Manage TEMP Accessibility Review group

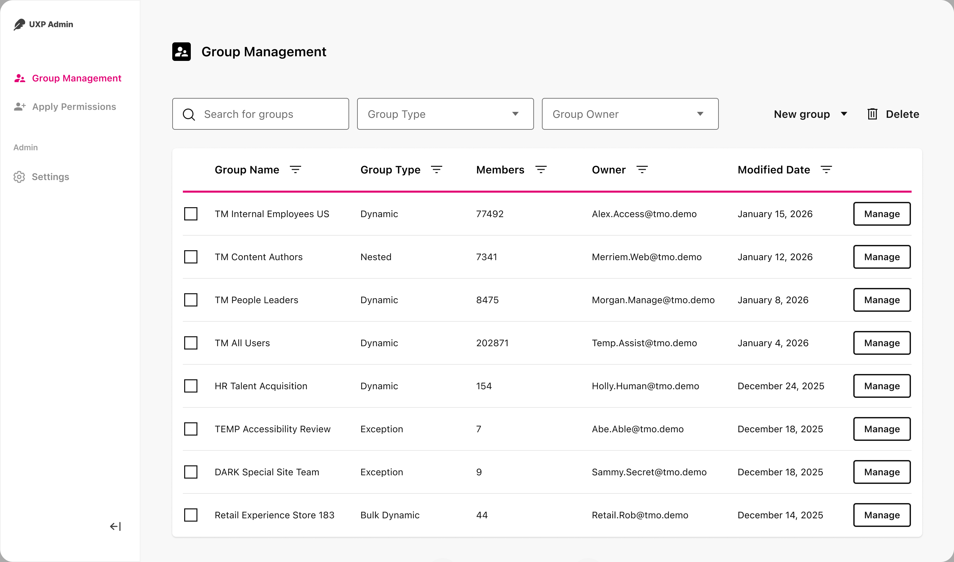pos(881,429)
